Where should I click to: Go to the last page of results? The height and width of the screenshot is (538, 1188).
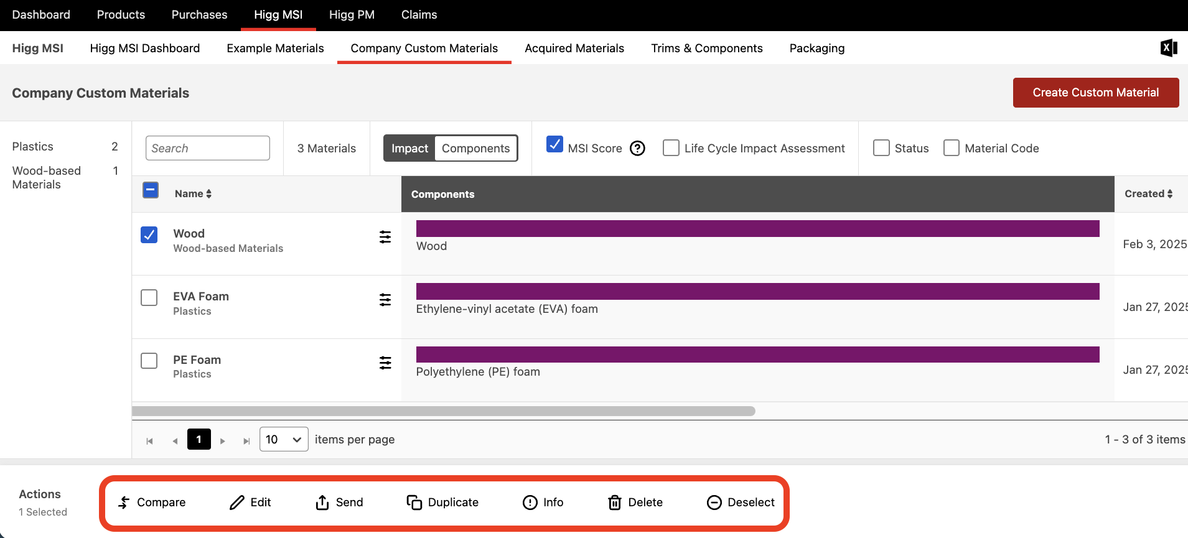tap(246, 440)
